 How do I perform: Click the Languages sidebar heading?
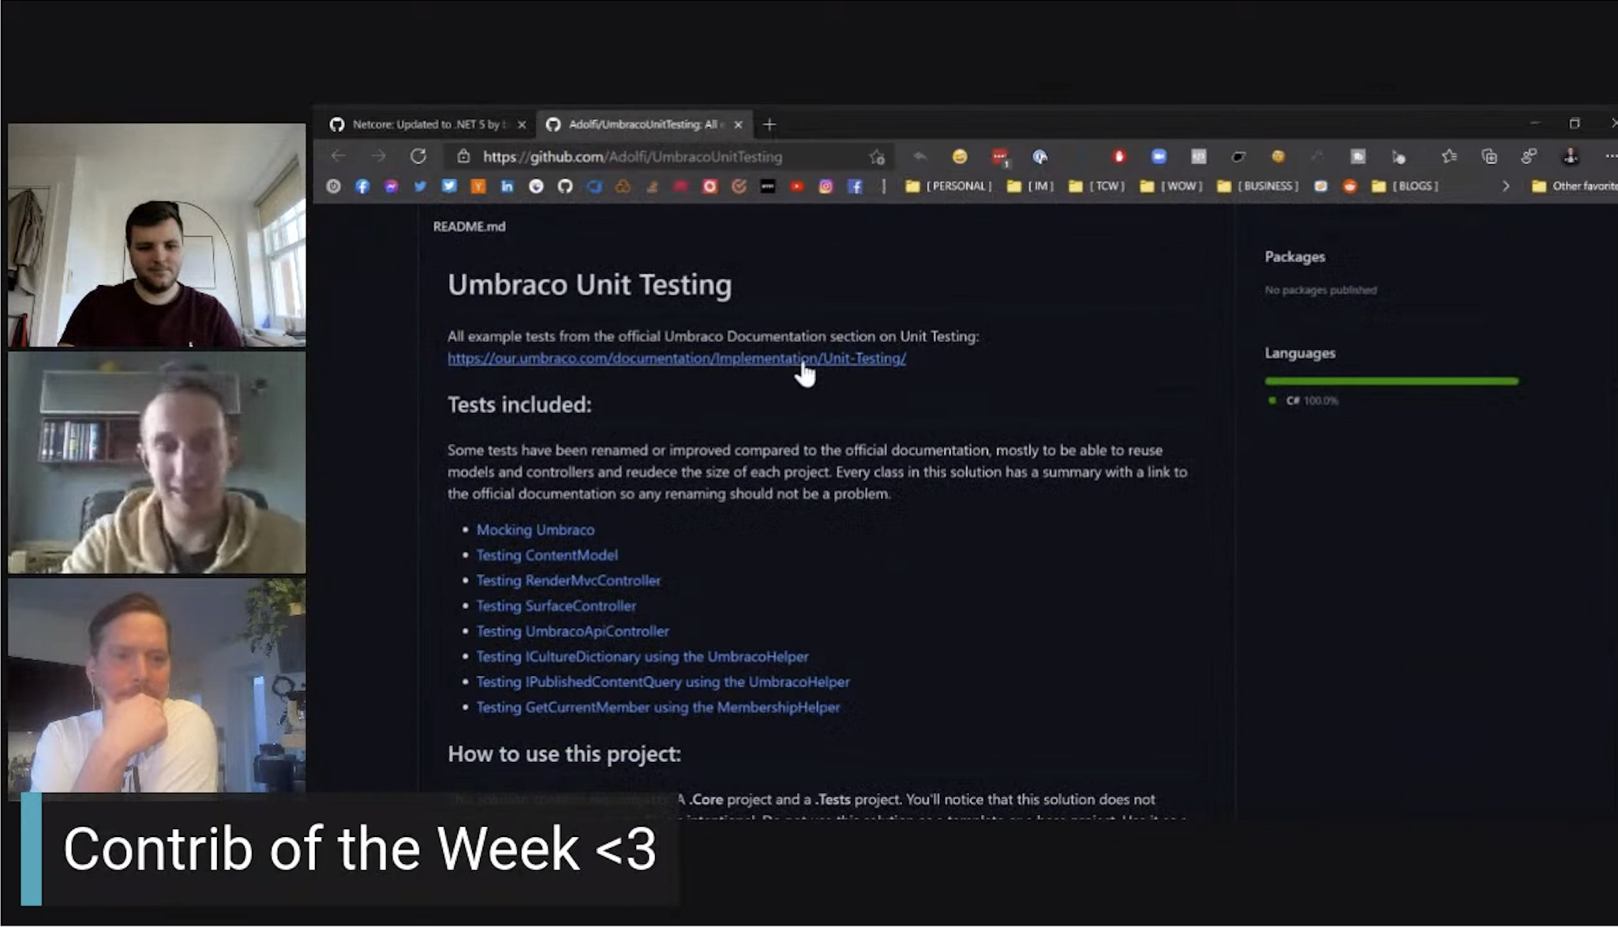pyautogui.click(x=1300, y=353)
